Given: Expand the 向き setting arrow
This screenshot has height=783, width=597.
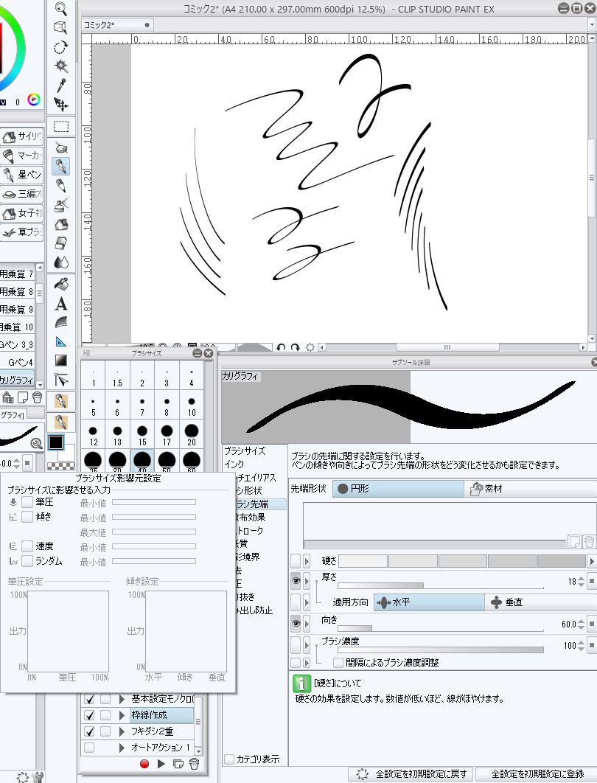Looking at the screenshot, I should 307,624.
